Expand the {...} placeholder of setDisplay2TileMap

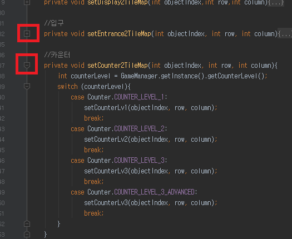coord(276,3)
